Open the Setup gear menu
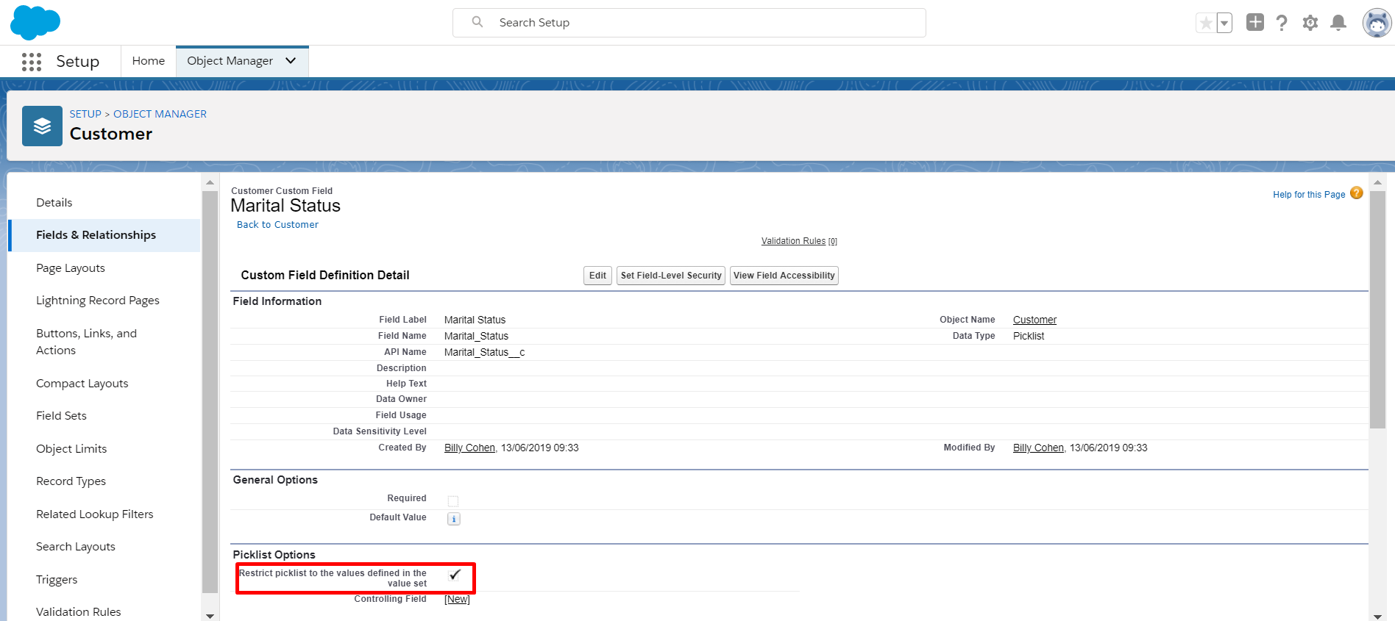Screen dimensions: 1395x621 pos(1310,23)
